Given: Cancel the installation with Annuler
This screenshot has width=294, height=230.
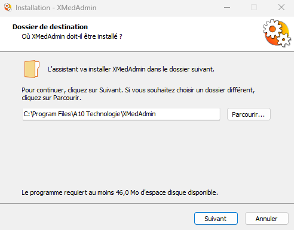Looking at the screenshot, I should coord(267,219).
